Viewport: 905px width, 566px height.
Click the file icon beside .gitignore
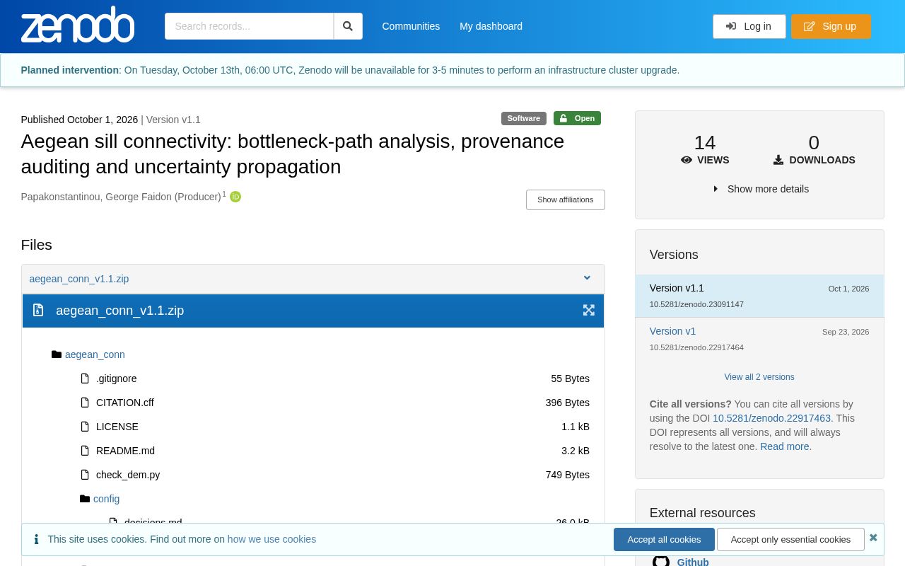tap(85, 379)
